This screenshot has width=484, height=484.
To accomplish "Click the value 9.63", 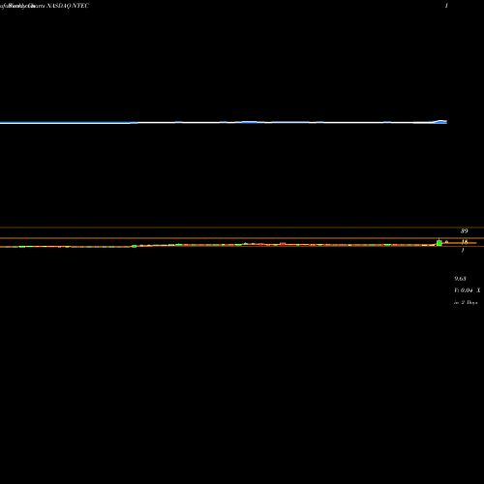I will click(x=460, y=279).
